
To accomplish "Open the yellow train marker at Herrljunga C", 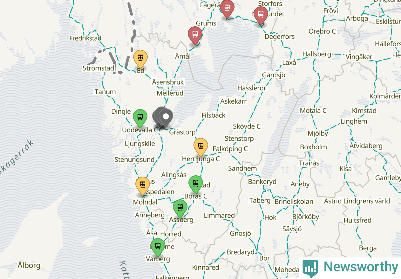I will pyautogui.click(x=201, y=147).
